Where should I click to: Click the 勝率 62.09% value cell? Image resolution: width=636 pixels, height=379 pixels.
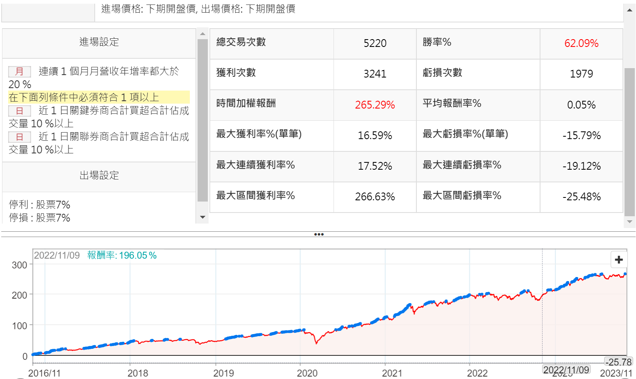pos(581,43)
